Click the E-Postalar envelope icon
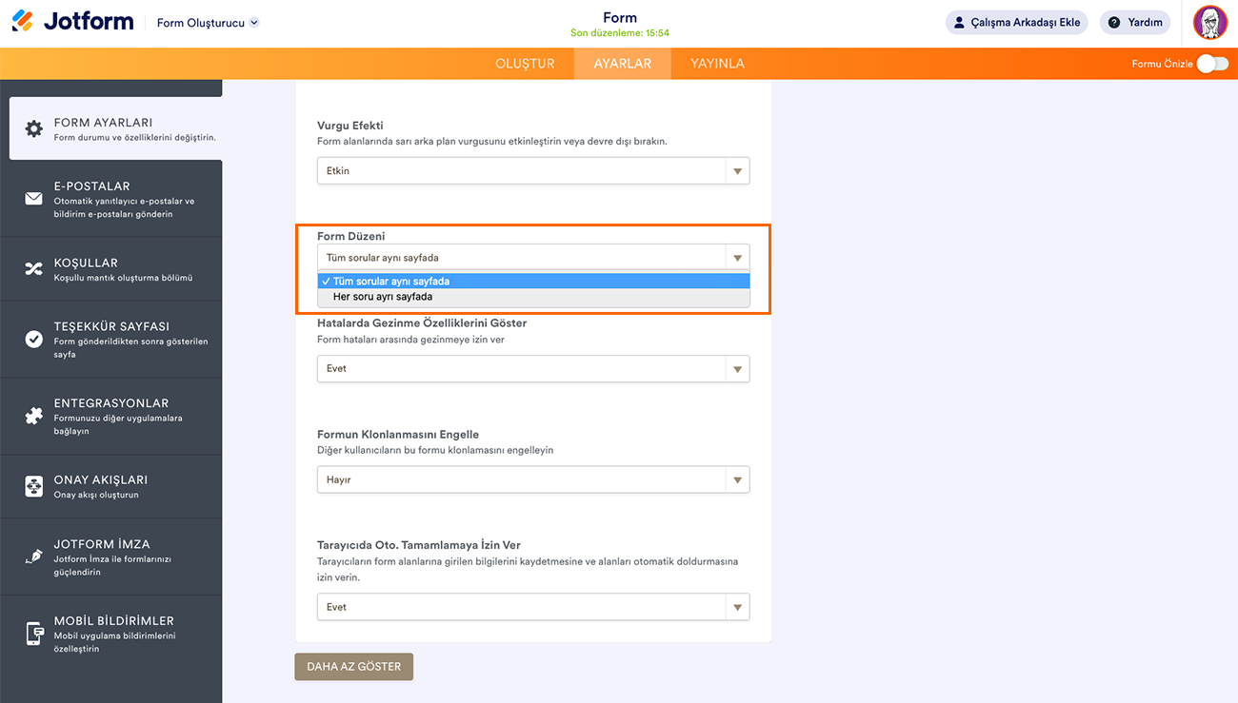This screenshot has width=1238, height=703. click(x=34, y=199)
